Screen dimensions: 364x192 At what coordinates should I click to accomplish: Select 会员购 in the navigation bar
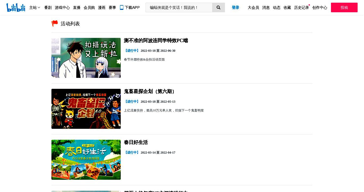(x=89, y=7)
